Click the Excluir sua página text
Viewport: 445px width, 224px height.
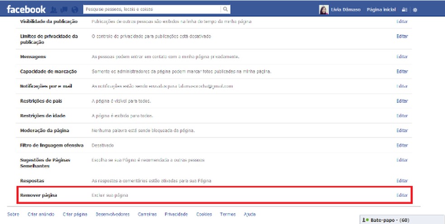(110, 195)
